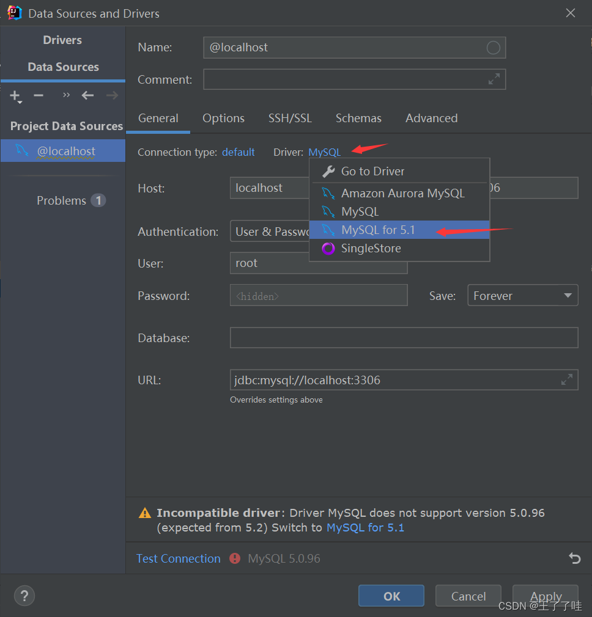Open help with the question mark button
The width and height of the screenshot is (592, 617).
tap(24, 596)
